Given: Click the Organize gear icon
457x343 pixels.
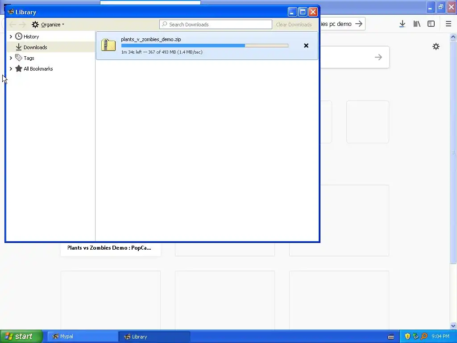Looking at the screenshot, I should point(35,25).
